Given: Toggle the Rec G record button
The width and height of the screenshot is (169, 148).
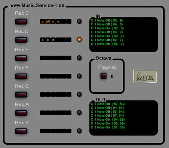Looking at the screenshot, I should pos(21,95).
